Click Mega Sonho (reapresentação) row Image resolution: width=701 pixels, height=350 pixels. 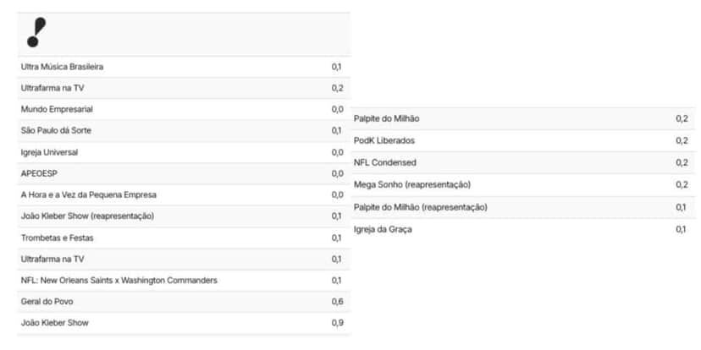tap(523, 185)
